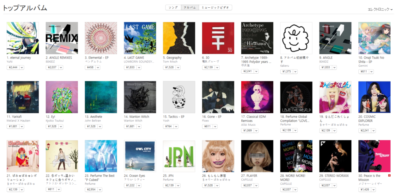Open the Tactics - EP cover art

[179, 97]
